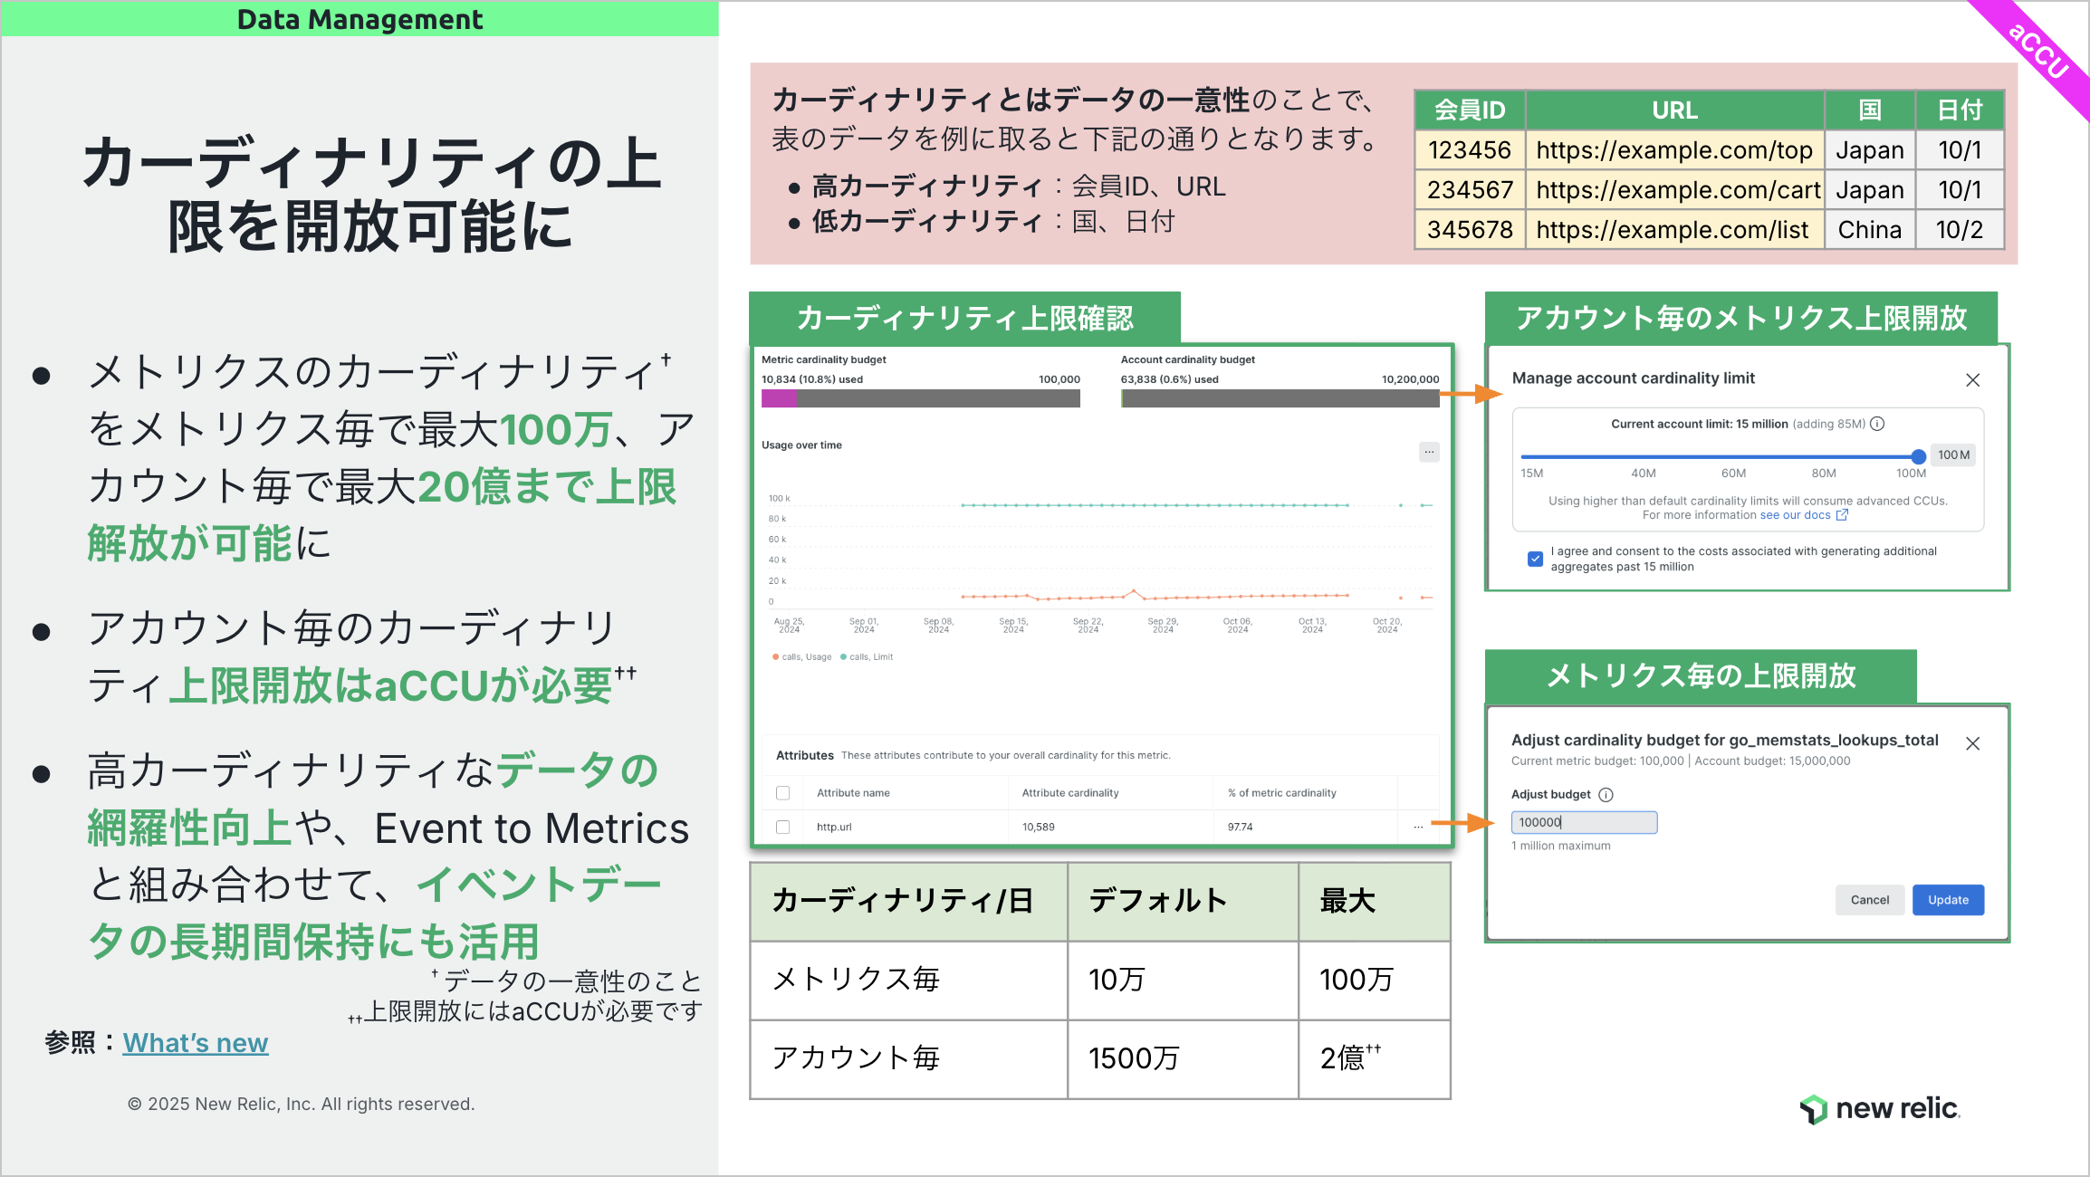Click the calls, Usage legend entry
2090x1177 pixels.
(802, 657)
